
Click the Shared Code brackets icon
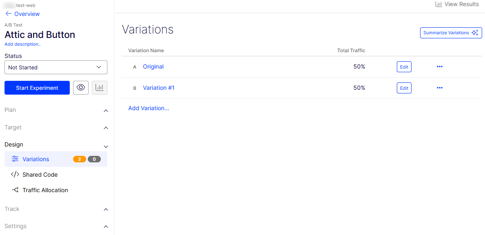(15, 175)
